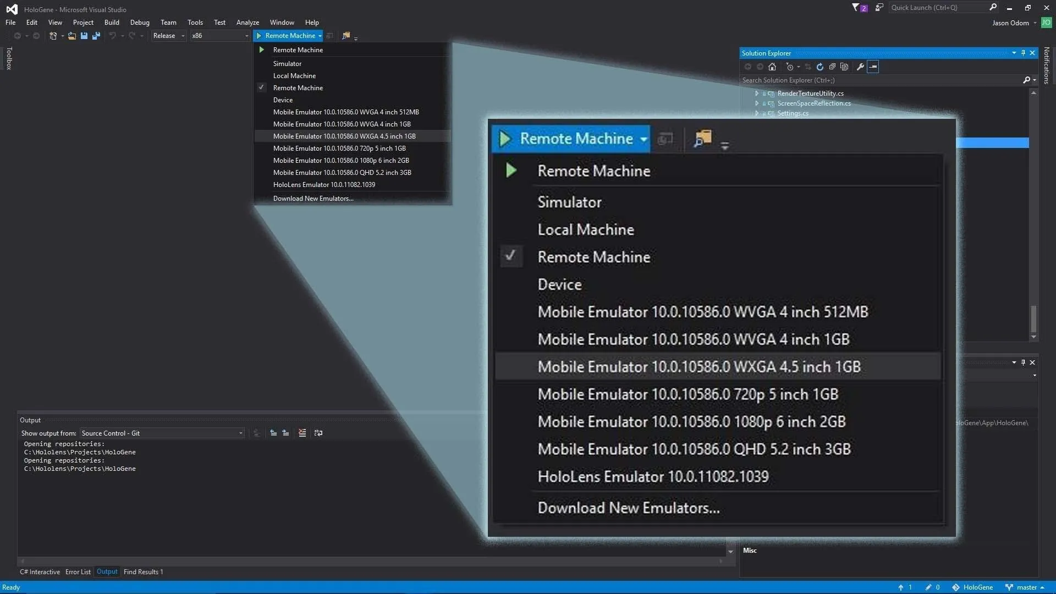Open the File menu
The image size is (1056, 594).
point(10,23)
